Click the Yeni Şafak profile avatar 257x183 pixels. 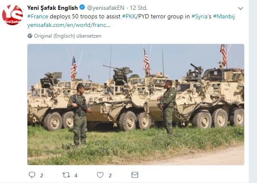[12, 15]
